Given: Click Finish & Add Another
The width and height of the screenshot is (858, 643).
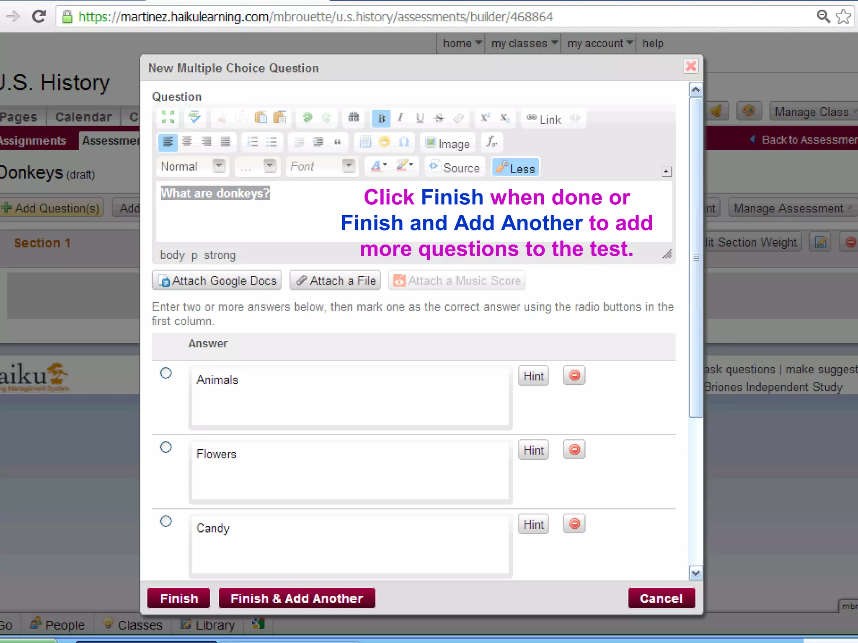Looking at the screenshot, I should click(x=297, y=598).
